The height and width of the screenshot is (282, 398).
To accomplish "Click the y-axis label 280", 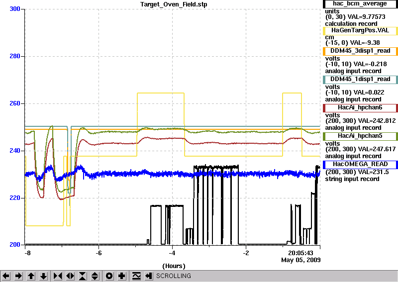I will [15, 56].
